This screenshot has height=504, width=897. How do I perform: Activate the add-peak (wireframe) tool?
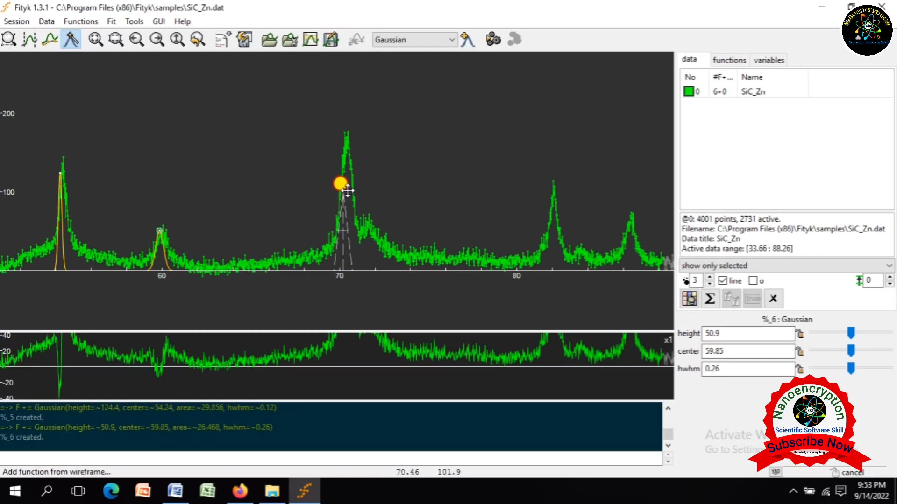pos(71,39)
